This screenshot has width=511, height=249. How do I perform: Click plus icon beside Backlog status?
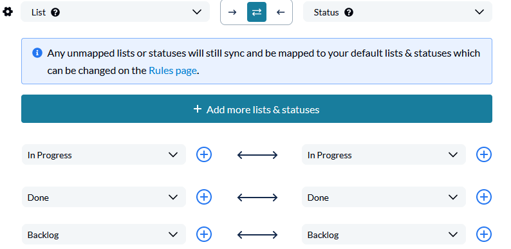point(484,234)
